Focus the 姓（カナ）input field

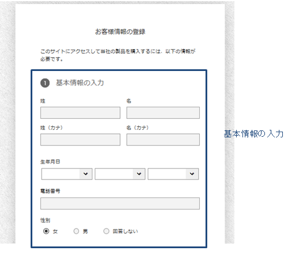80,140
